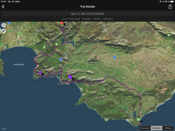Image resolution: width=175 pixels, height=131 pixels.
Task: Center map on current location
Action: (3, 25)
